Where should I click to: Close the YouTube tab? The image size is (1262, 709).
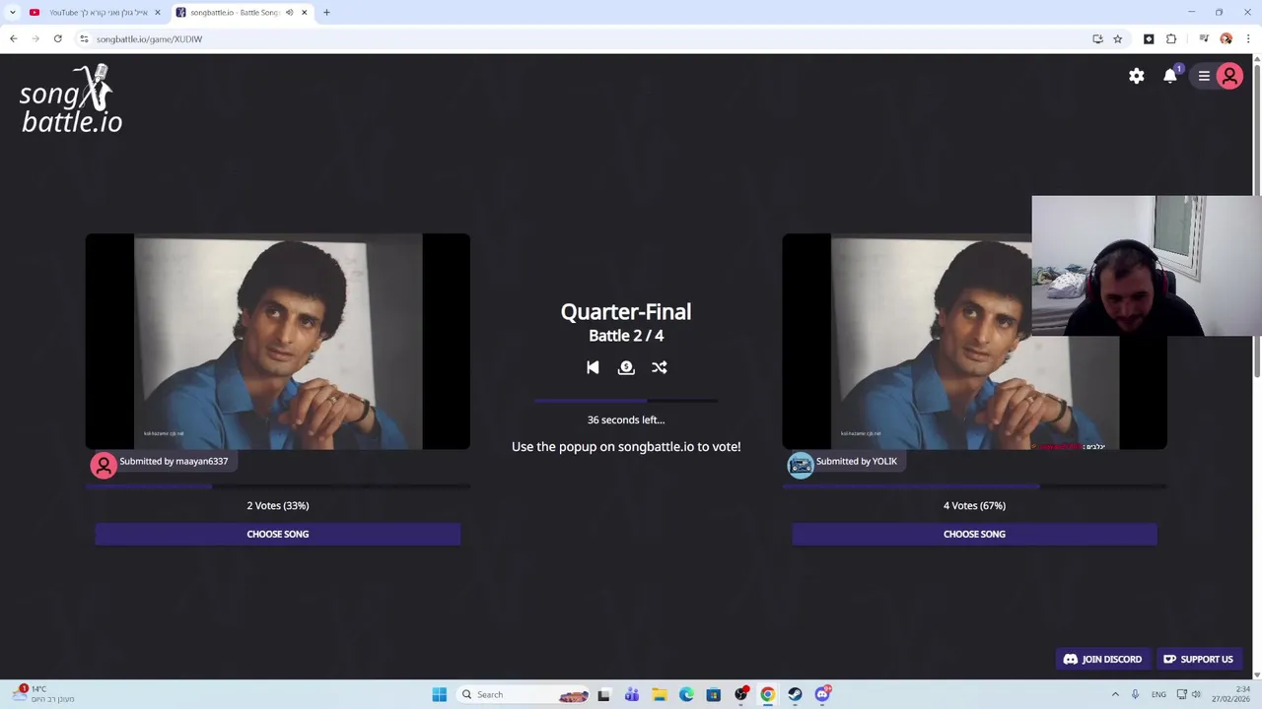point(157,12)
